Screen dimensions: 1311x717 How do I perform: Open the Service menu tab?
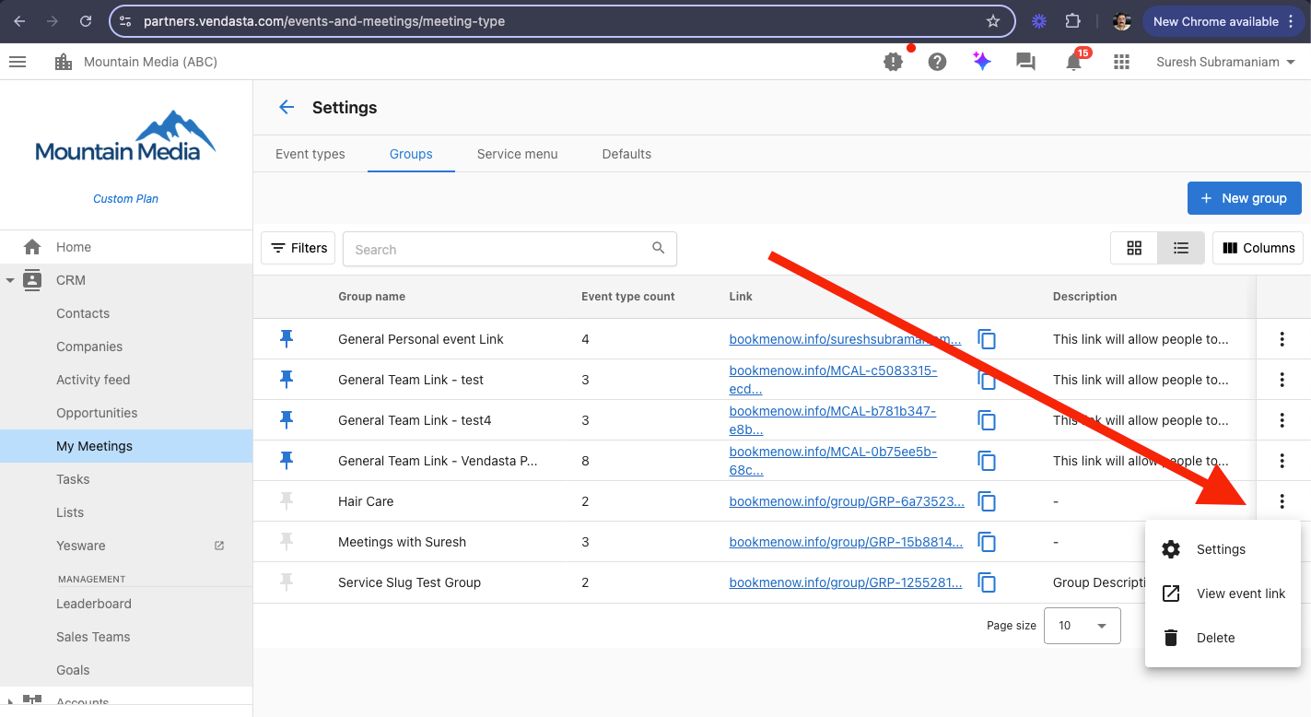pos(517,154)
